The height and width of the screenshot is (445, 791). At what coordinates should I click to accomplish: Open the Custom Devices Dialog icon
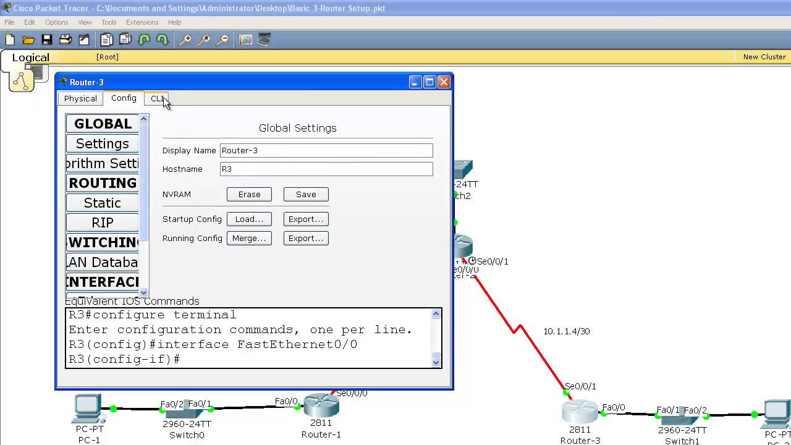(264, 40)
